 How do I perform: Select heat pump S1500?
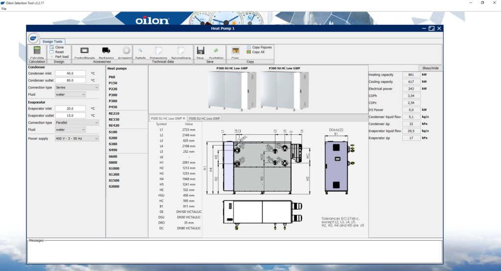coord(114,181)
